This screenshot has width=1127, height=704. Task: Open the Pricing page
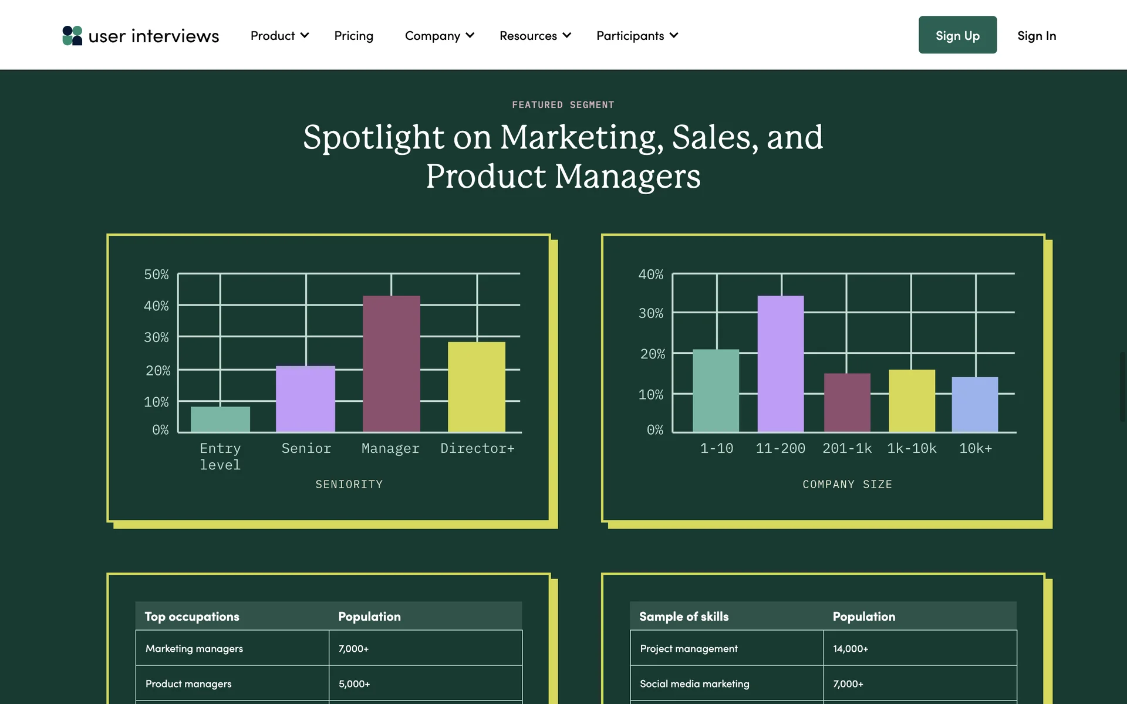353,36
